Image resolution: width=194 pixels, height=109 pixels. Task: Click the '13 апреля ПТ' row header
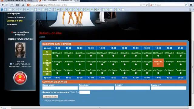click(47, 54)
